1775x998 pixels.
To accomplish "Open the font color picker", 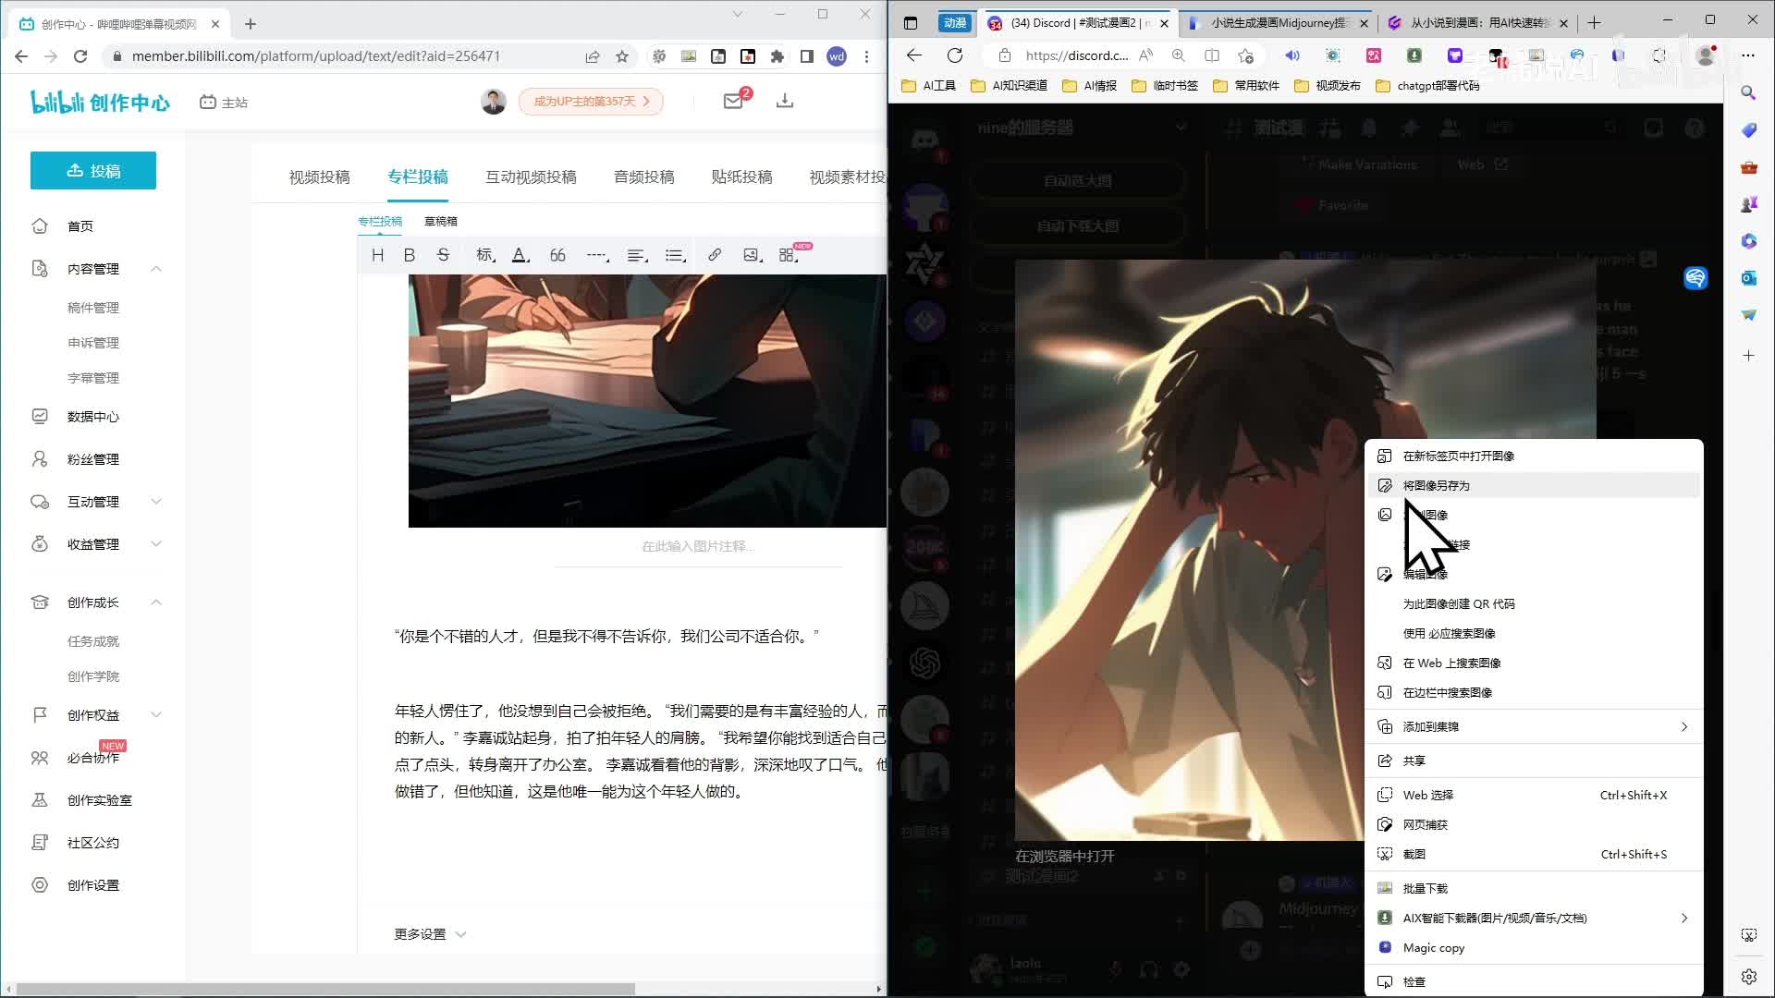I will [520, 255].
